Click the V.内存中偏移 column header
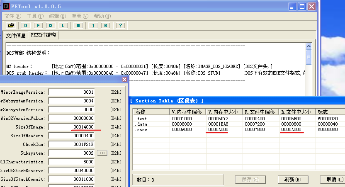The image size is (345, 187). [x=188, y=112]
